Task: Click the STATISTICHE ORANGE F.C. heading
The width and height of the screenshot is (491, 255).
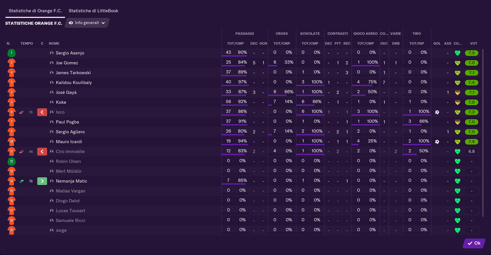Action: [x=34, y=23]
